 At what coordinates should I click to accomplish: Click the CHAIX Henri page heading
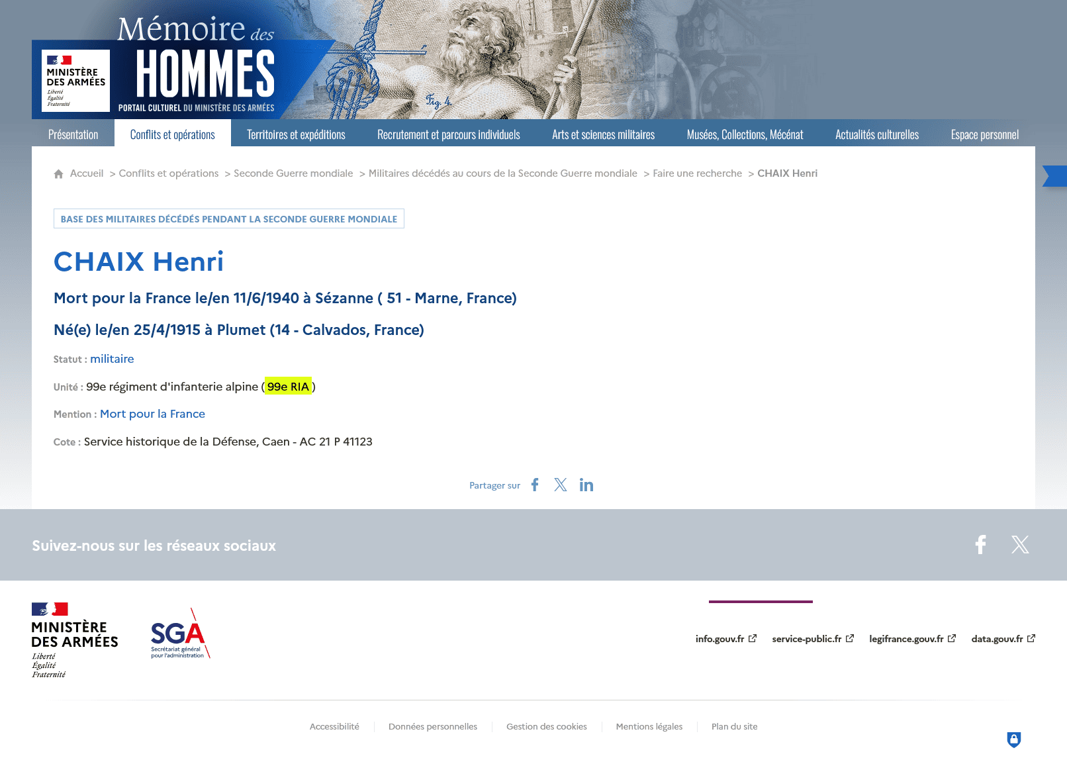coord(139,262)
